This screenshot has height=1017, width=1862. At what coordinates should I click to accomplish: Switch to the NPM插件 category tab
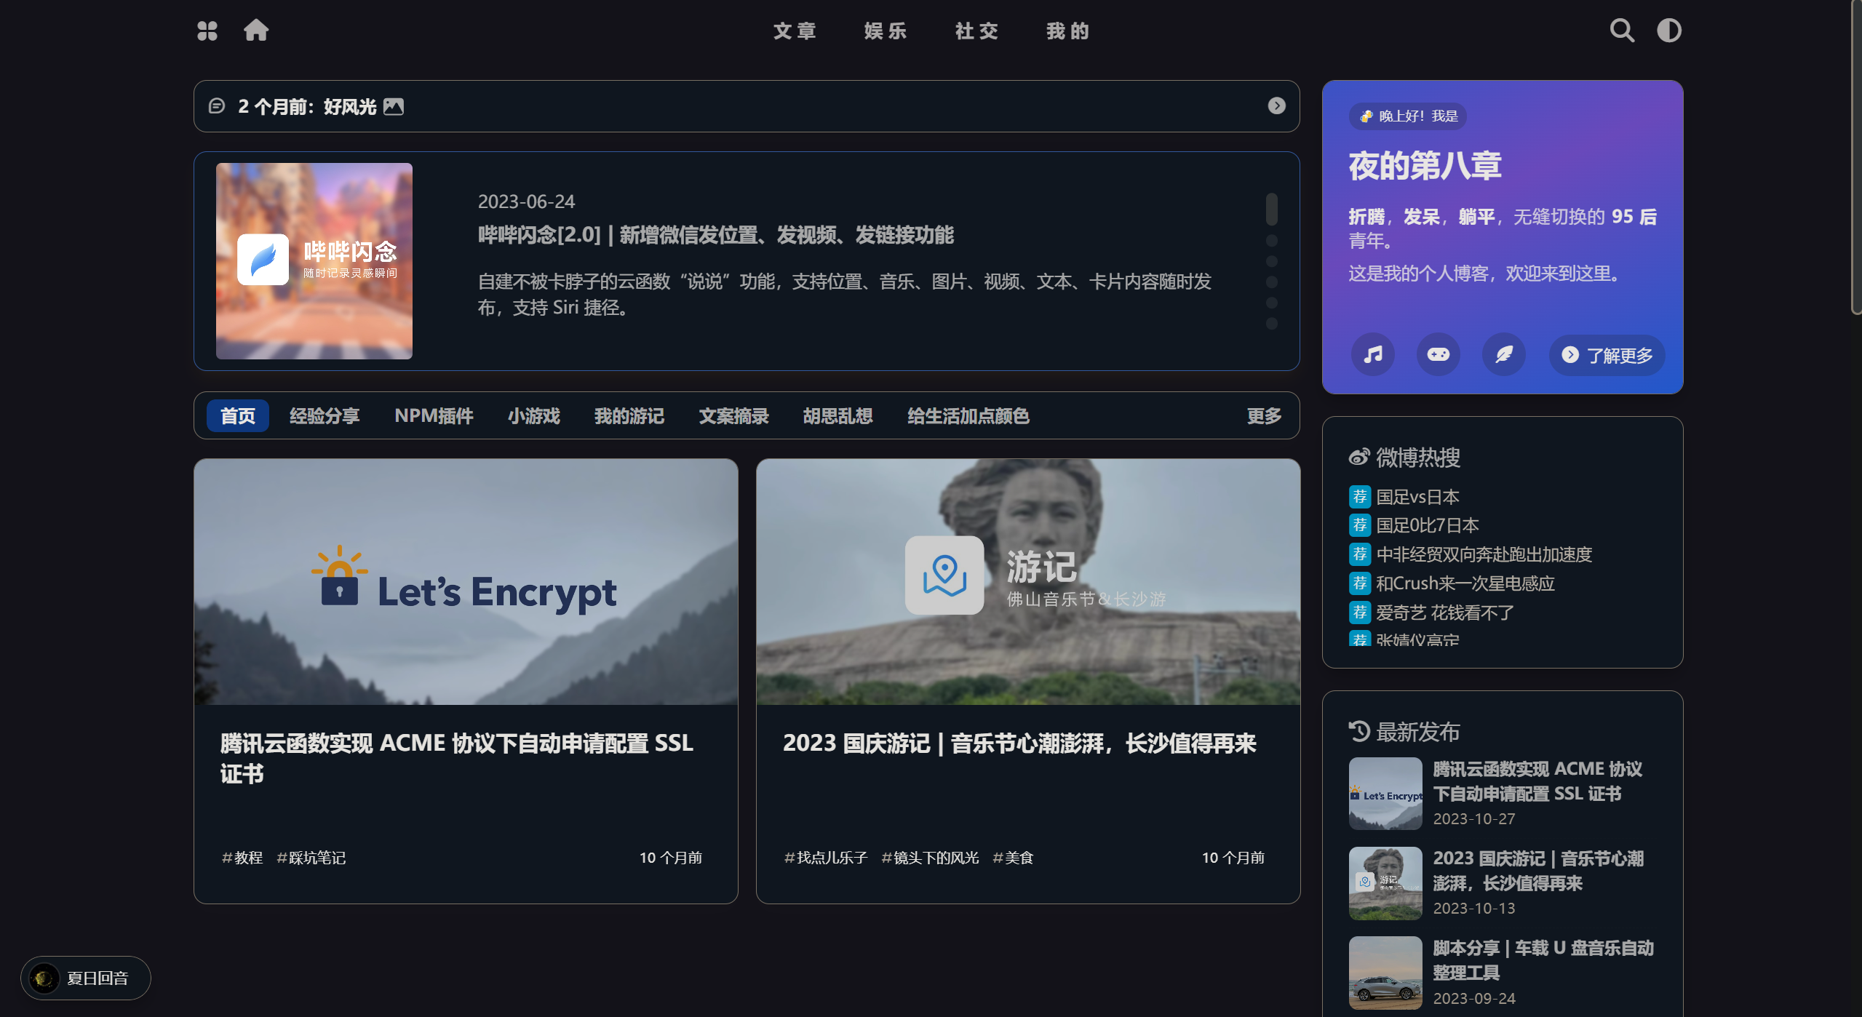click(434, 416)
